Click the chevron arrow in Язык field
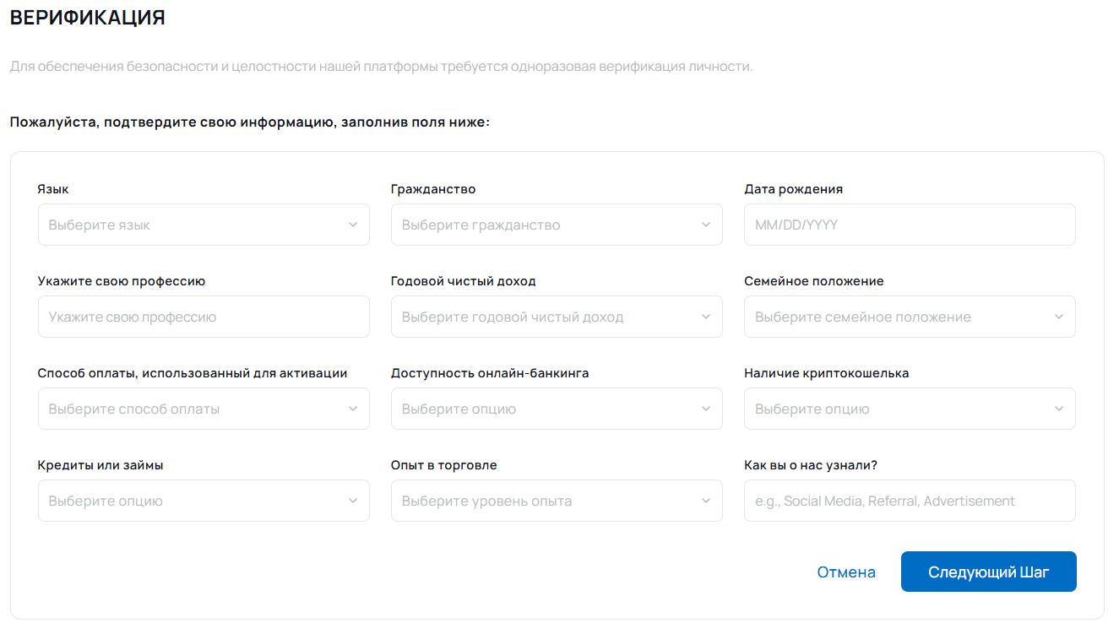Viewport: 1119px width, 634px height. [353, 225]
